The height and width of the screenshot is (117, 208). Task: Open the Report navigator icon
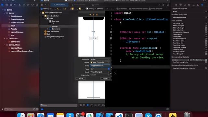tap(37, 5)
